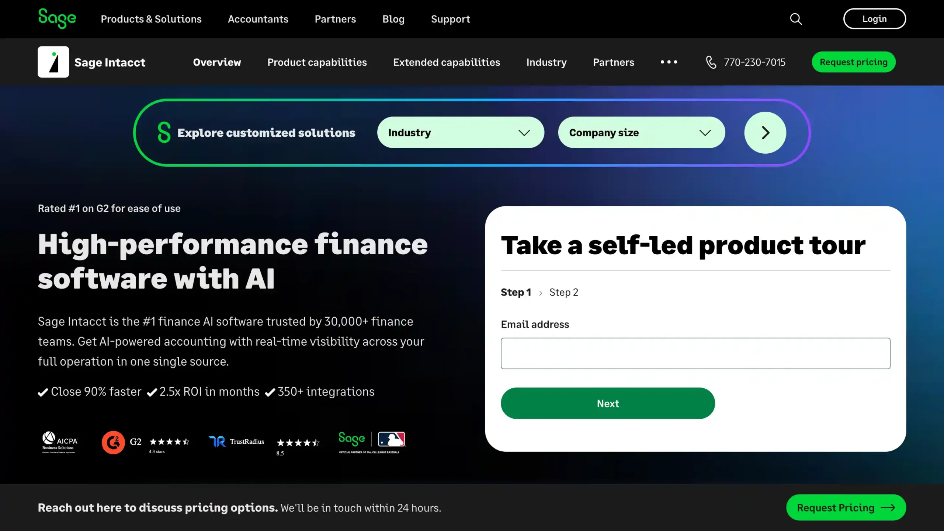Open the Support menu
This screenshot has width=944, height=531.
click(450, 19)
